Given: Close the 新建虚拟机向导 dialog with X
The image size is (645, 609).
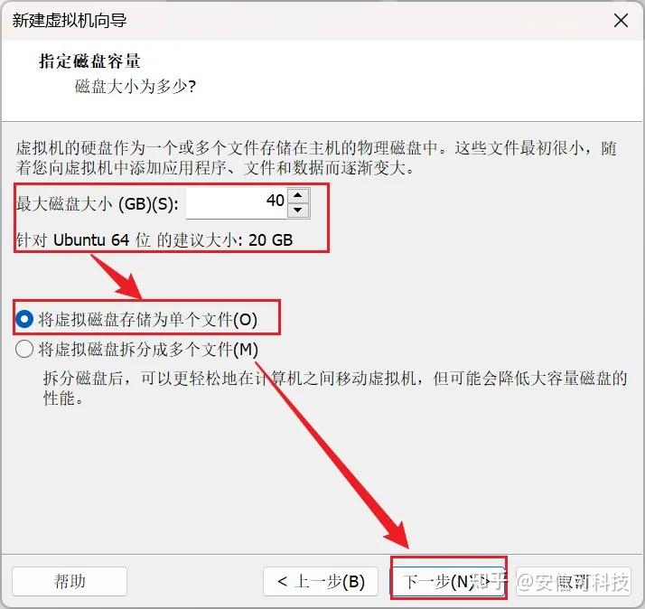Looking at the screenshot, I should tap(621, 20).
